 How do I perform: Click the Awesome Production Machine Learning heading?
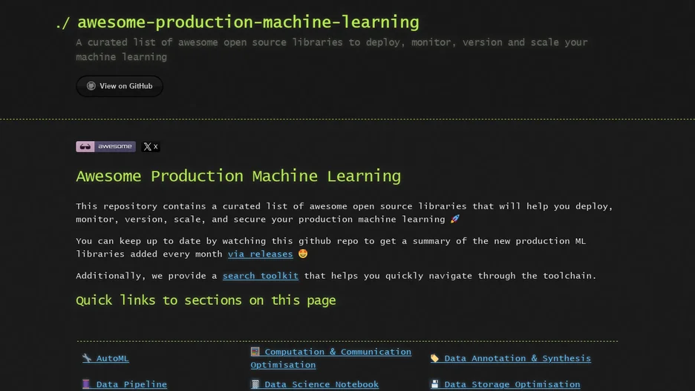238,176
